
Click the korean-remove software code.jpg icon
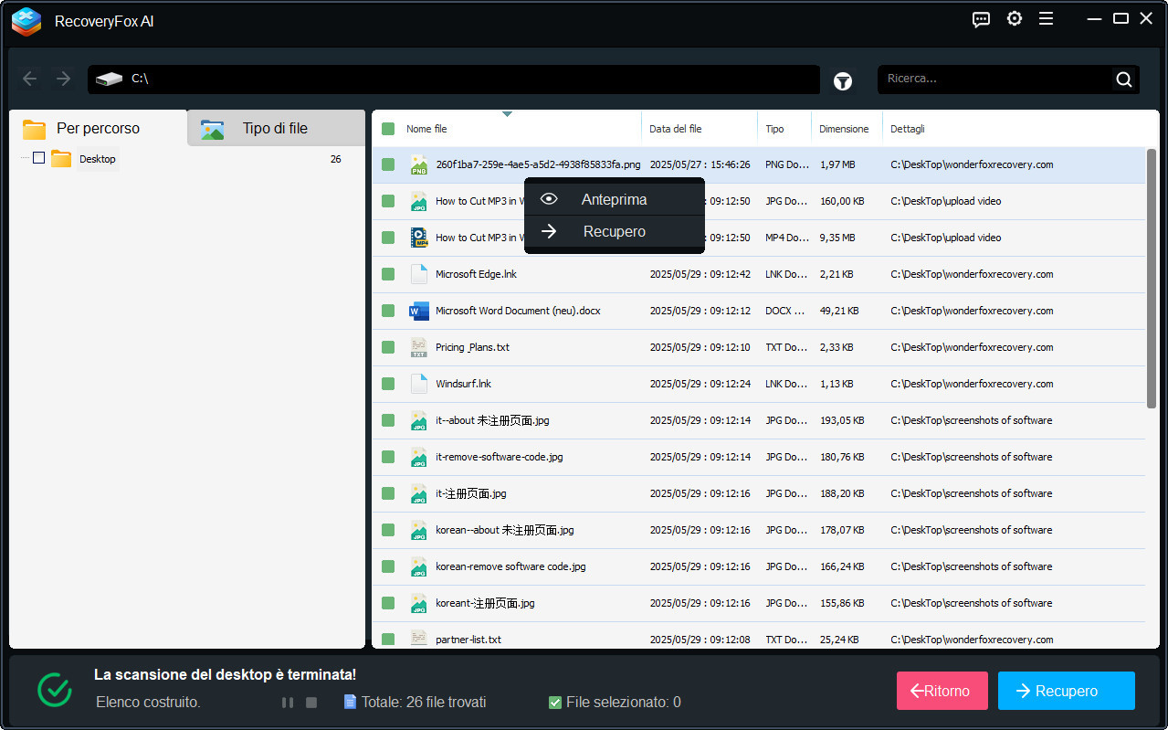419,566
